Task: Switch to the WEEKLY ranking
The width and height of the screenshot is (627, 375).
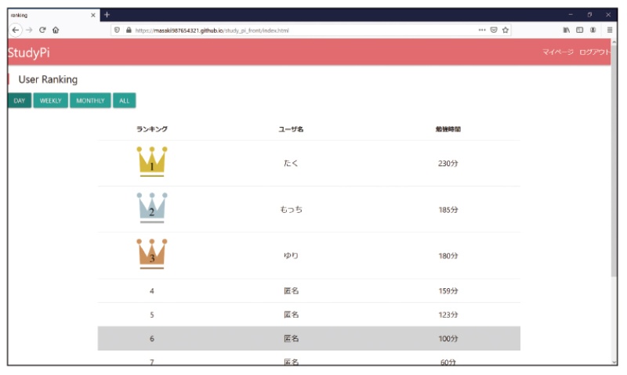Action: (51, 100)
